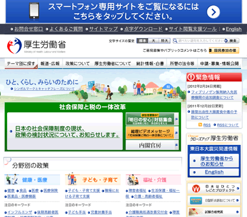Open シンボルマークとキャッチフレーズについて link

point(44,89)
